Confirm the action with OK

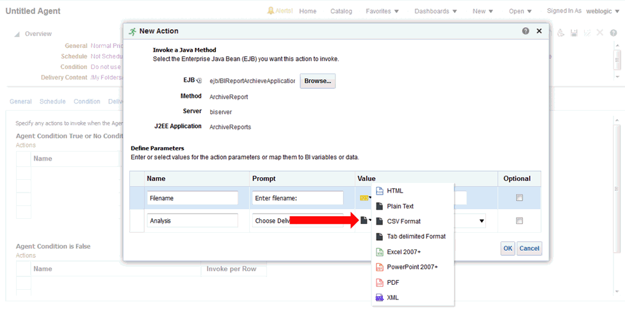tap(508, 248)
